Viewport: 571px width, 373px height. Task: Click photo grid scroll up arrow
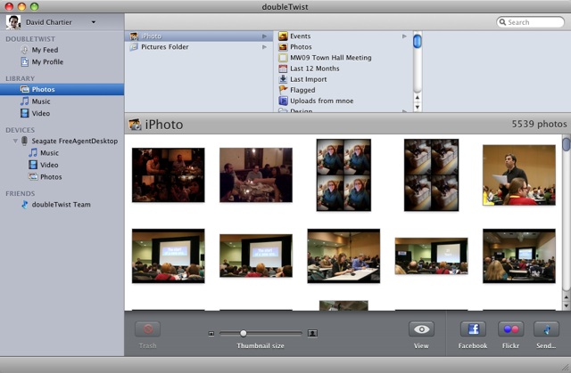(x=567, y=297)
